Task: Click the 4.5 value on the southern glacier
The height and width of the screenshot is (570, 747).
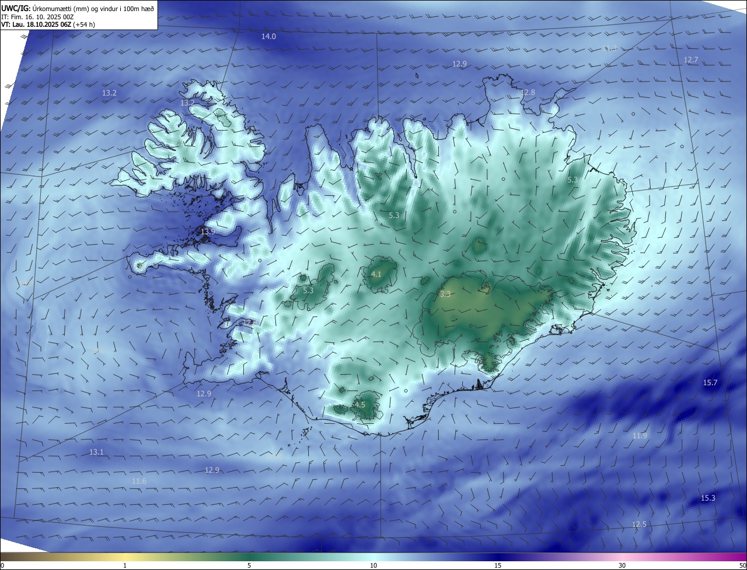Action: 360,405
